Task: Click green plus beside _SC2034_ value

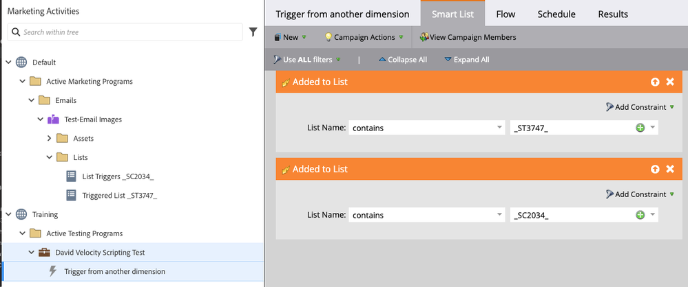Action: coord(640,215)
